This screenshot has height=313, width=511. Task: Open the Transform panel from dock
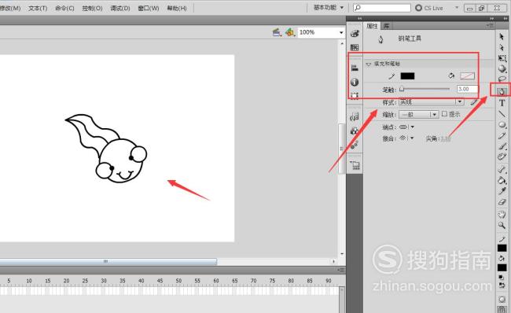(x=355, y=95)
